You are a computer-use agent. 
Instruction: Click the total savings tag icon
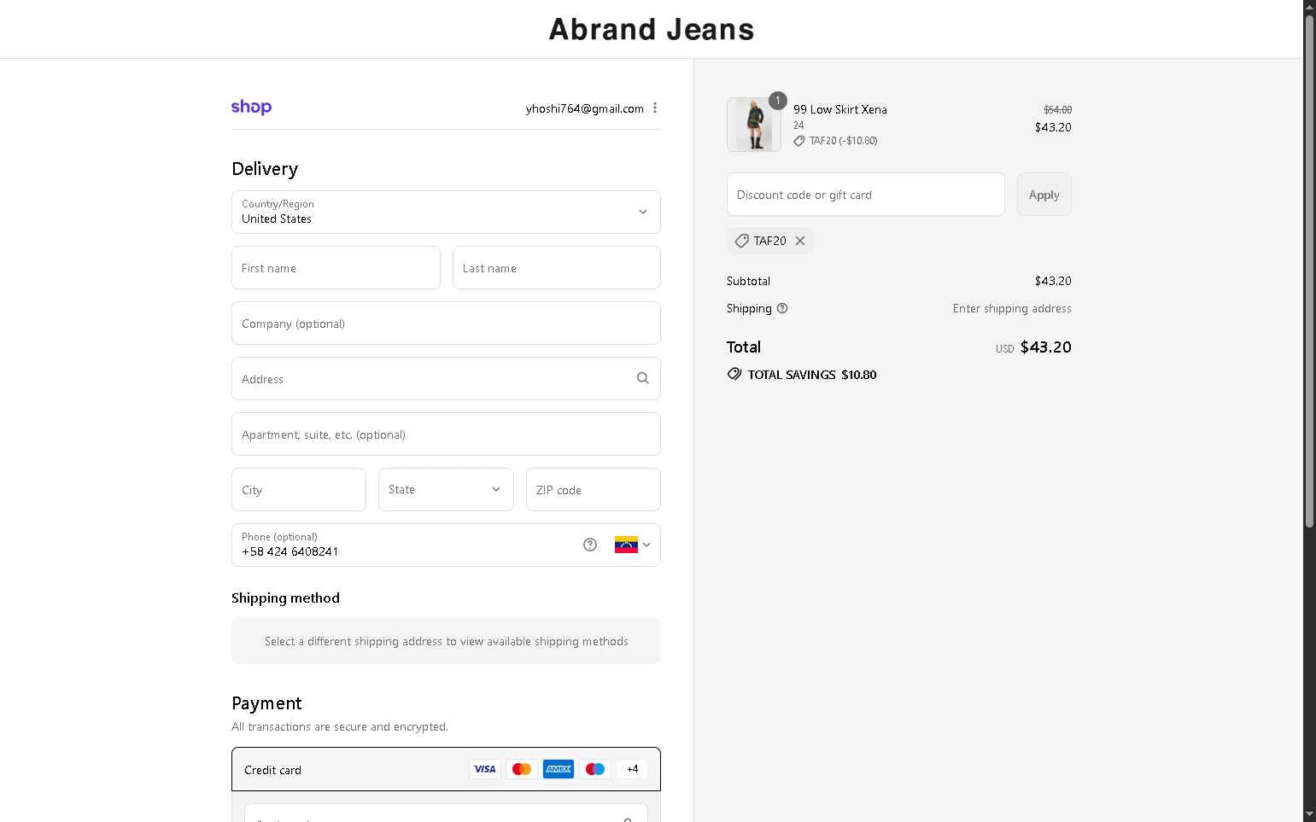point(734,374)
